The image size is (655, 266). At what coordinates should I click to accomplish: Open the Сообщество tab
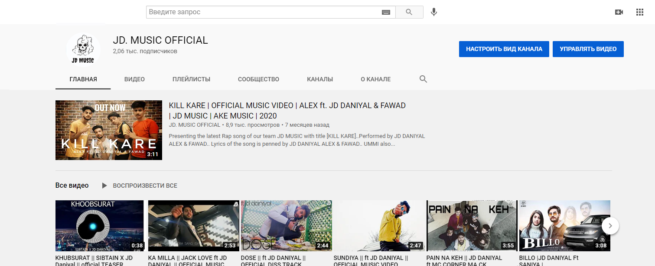[258, 79]
